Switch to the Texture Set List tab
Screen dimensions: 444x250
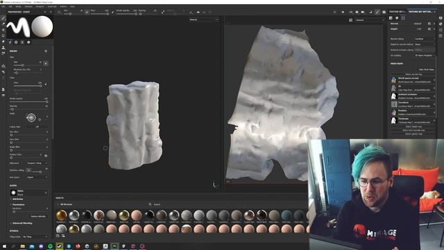click(x=398, y=12)
